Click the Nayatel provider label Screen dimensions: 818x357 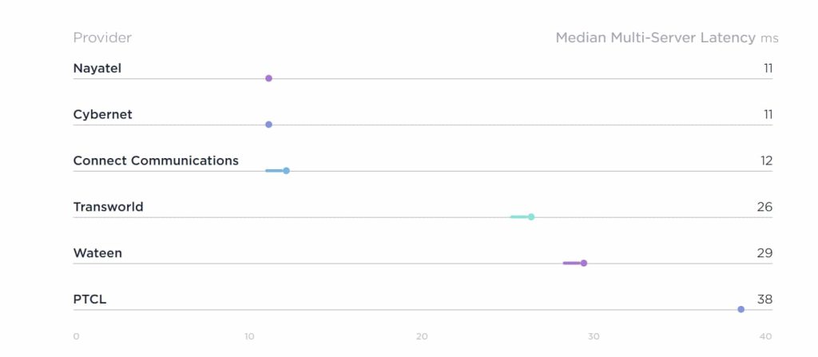tap(97, 69)
